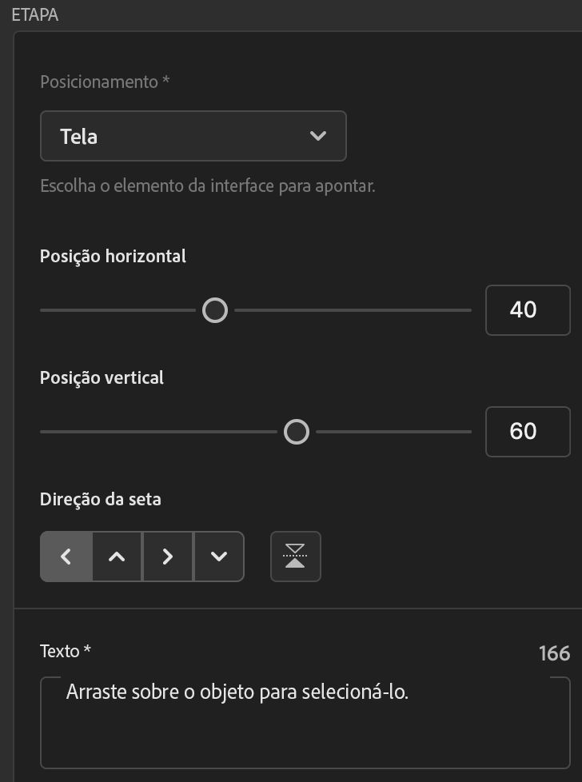
Task: Click the 166 character counter
Action: (x=554, y=653)
